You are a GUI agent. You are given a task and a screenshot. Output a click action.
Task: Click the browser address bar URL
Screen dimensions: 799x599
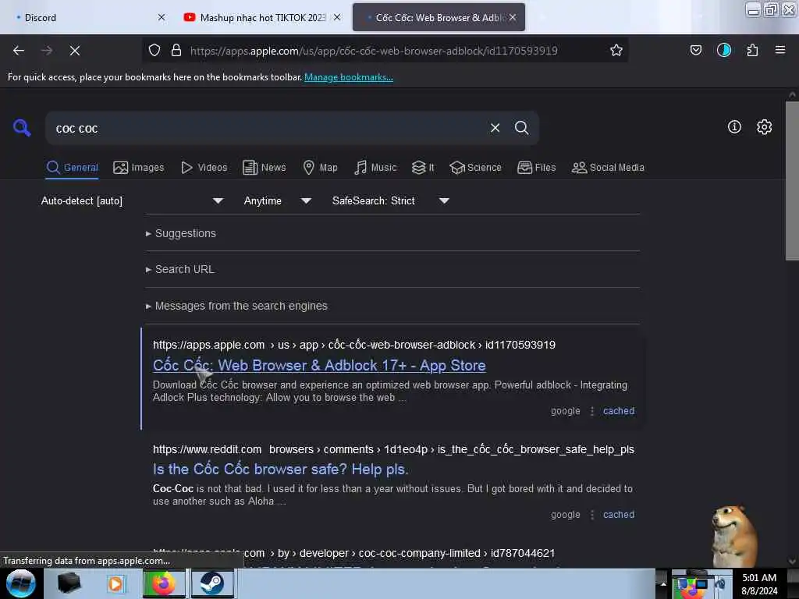[374, 51]
